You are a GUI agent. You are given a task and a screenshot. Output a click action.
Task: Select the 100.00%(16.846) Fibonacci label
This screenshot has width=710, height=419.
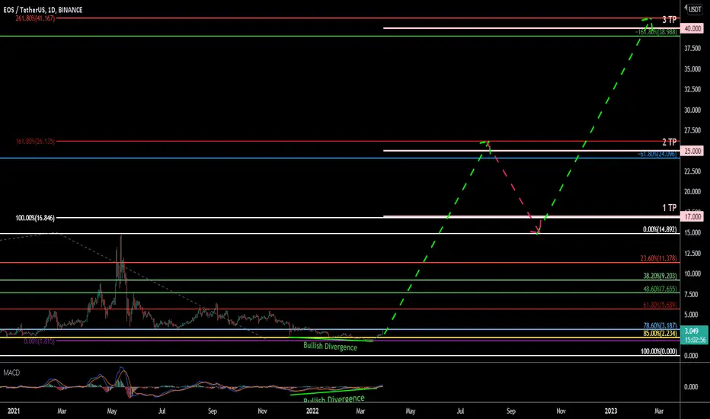click(35, 218)
